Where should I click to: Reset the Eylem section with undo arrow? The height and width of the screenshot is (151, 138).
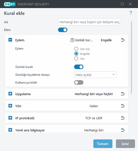coord(122,40)
